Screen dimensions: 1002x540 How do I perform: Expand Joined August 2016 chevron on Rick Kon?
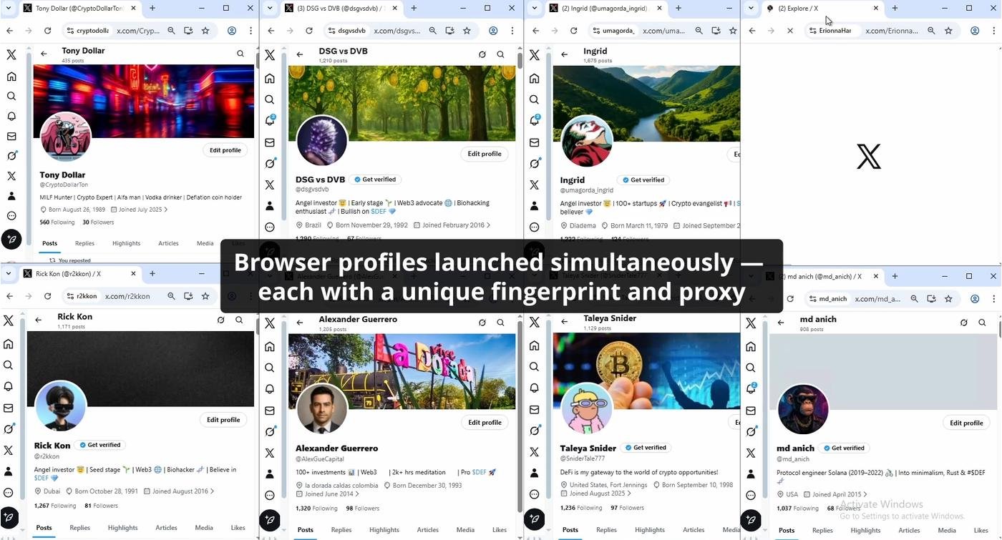[212, 491]
